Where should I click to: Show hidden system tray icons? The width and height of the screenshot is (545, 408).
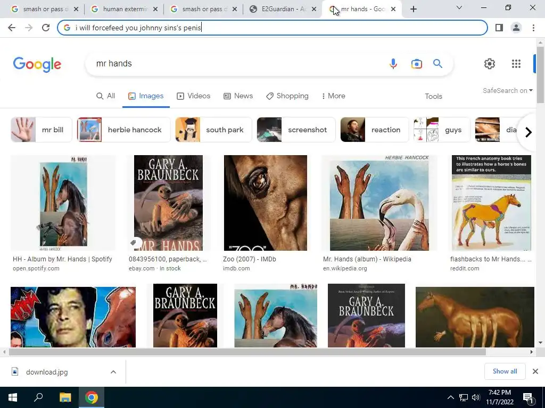(x=450, y=397)
